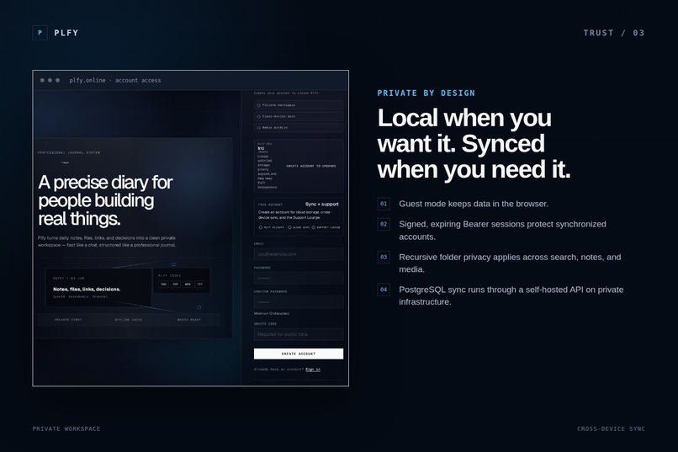
Task: Click the Email input field
Action: click(x=299, y=254)
